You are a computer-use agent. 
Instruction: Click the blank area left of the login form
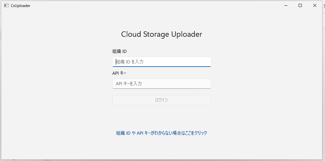pos(57,79)
